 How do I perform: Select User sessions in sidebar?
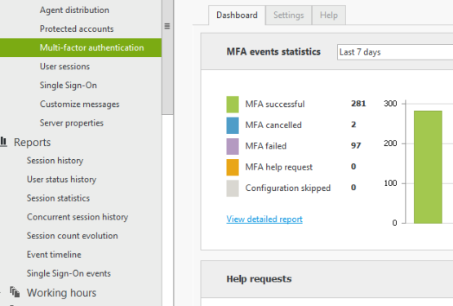tap(64, 66)
